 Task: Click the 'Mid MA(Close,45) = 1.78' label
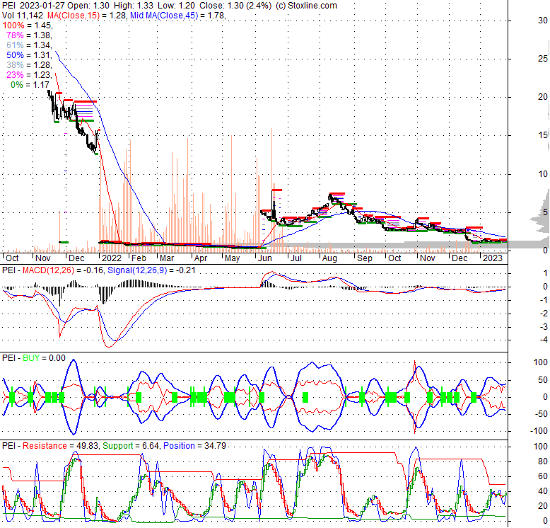177,16
